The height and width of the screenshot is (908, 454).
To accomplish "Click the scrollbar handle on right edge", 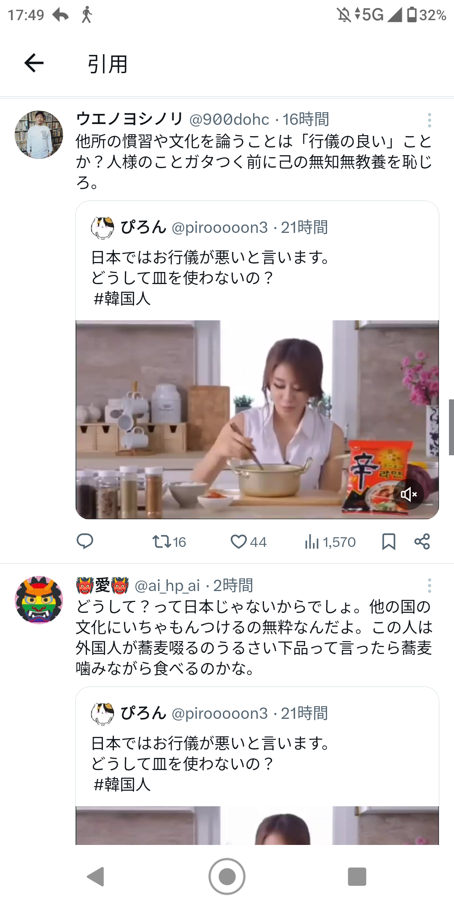I will click(x=451, y=427).
